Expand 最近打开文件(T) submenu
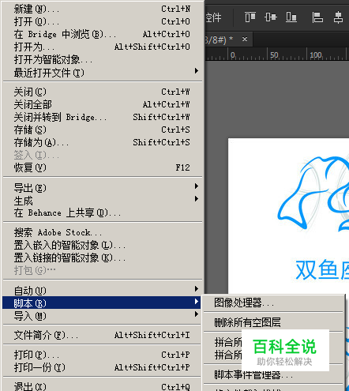This screenshot has width=349, height=391. [102, 72]
